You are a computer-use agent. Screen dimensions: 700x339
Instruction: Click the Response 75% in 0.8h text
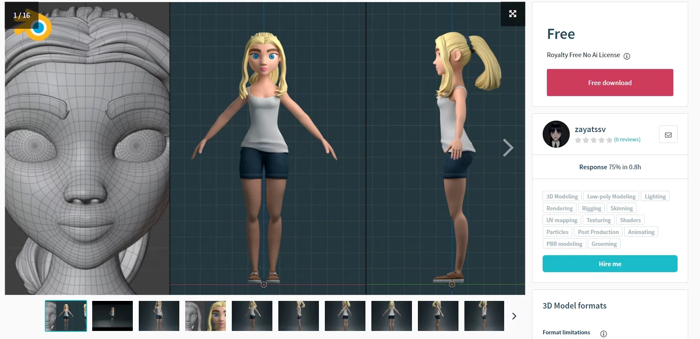tap(610, 167)
